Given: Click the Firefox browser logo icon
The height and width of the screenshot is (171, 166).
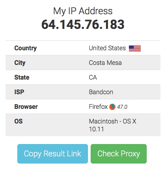Looking at the screenshot, I should [112, 107].
